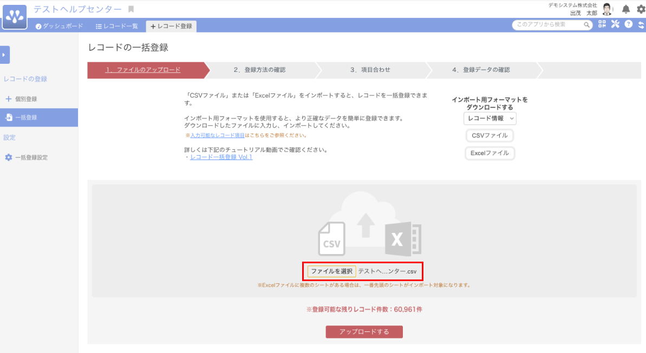Image resolution: width=646 pixels, height=353 pixels.
Task: Go to step 2 登録方法の確認
Action: (x=259, y=70)
